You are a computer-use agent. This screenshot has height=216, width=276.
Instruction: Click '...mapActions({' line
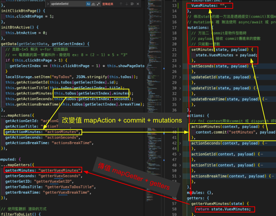18,115
